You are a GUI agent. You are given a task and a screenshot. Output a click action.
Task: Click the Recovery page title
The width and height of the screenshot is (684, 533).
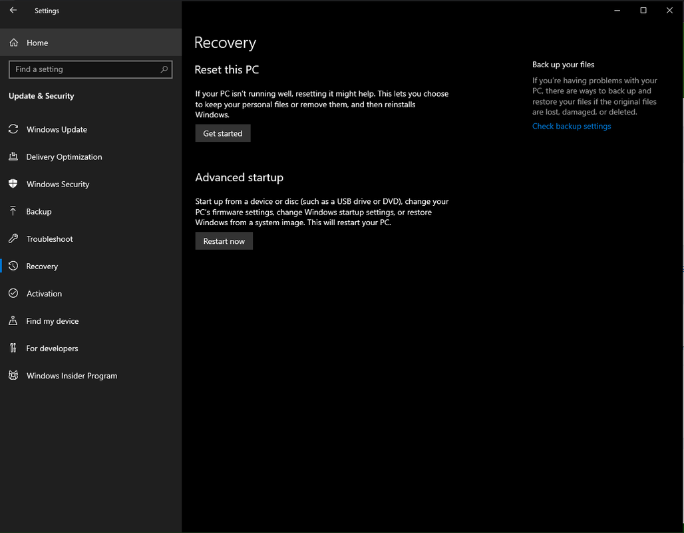225,43
